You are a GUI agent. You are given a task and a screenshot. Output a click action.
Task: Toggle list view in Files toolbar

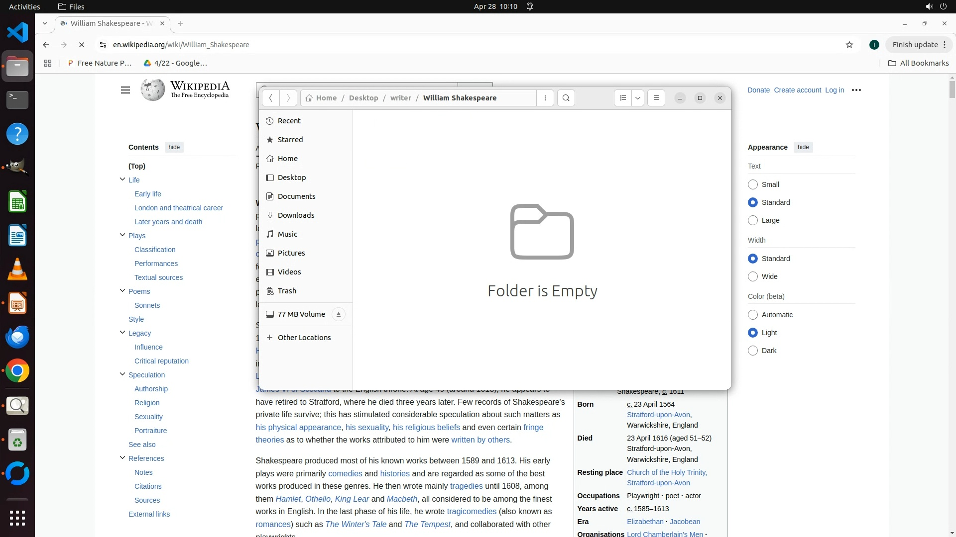pos(622,98)
